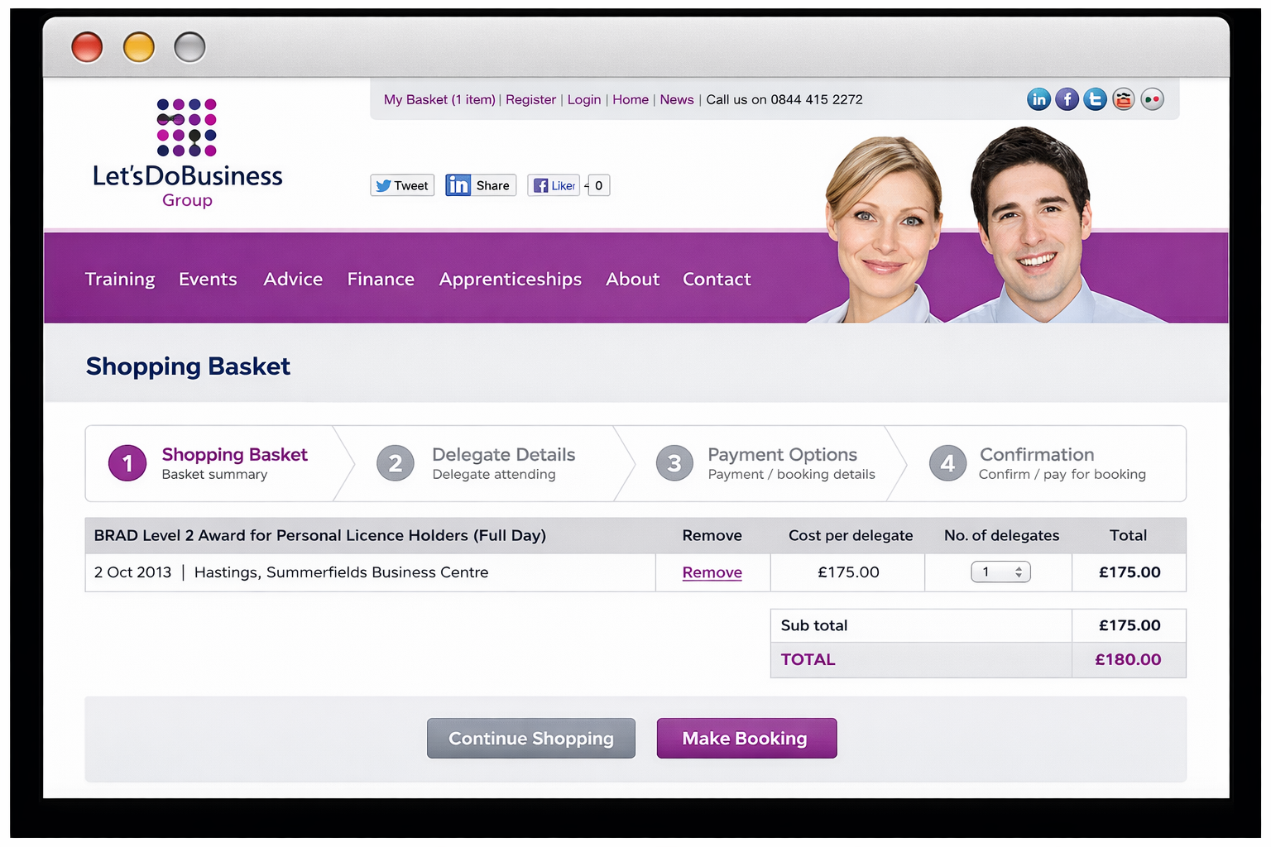Open the Training menu
This screenshot has width=1271, height=847.
(x=119, y=279)
